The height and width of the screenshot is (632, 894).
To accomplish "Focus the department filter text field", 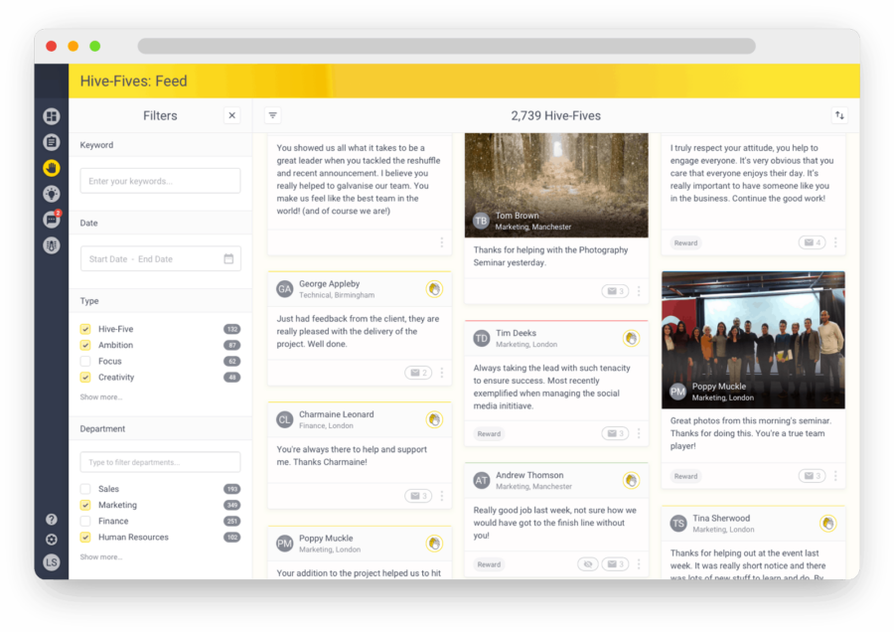I will pos(160,462).
